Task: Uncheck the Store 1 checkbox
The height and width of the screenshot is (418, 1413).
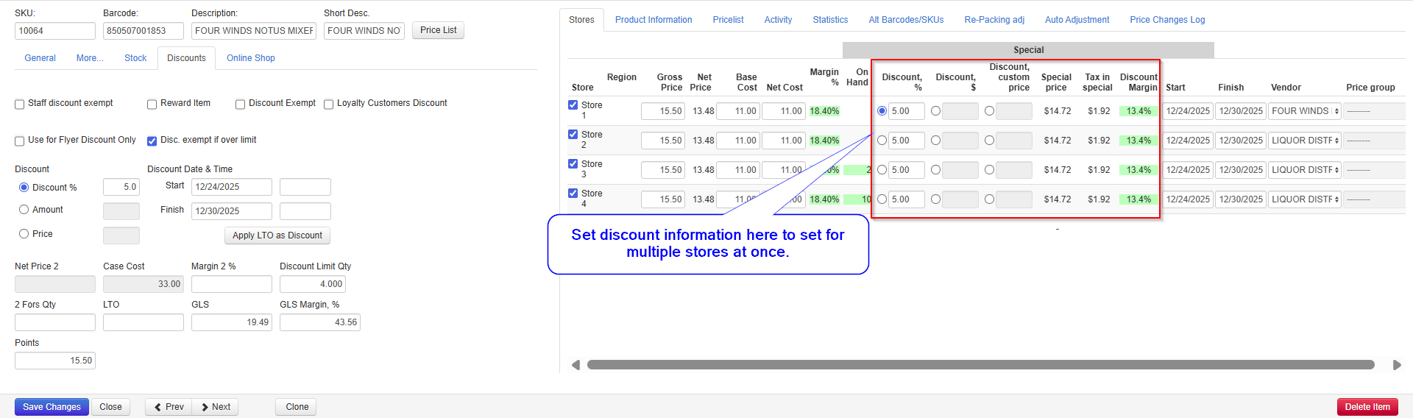Action: (573, 105)
